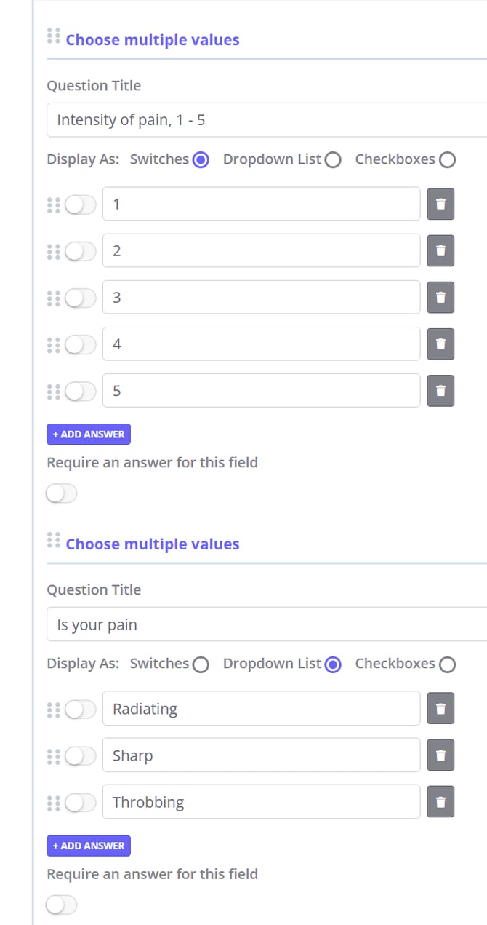Click the Is your pain title field
Viewport: 487px width, 925px height.
(x=266, y=624)
